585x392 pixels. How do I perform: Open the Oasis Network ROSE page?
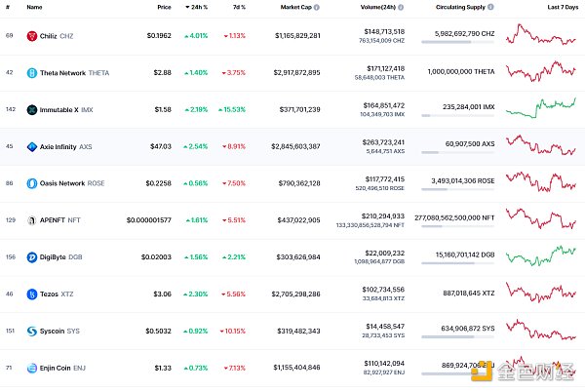[72, 183]
